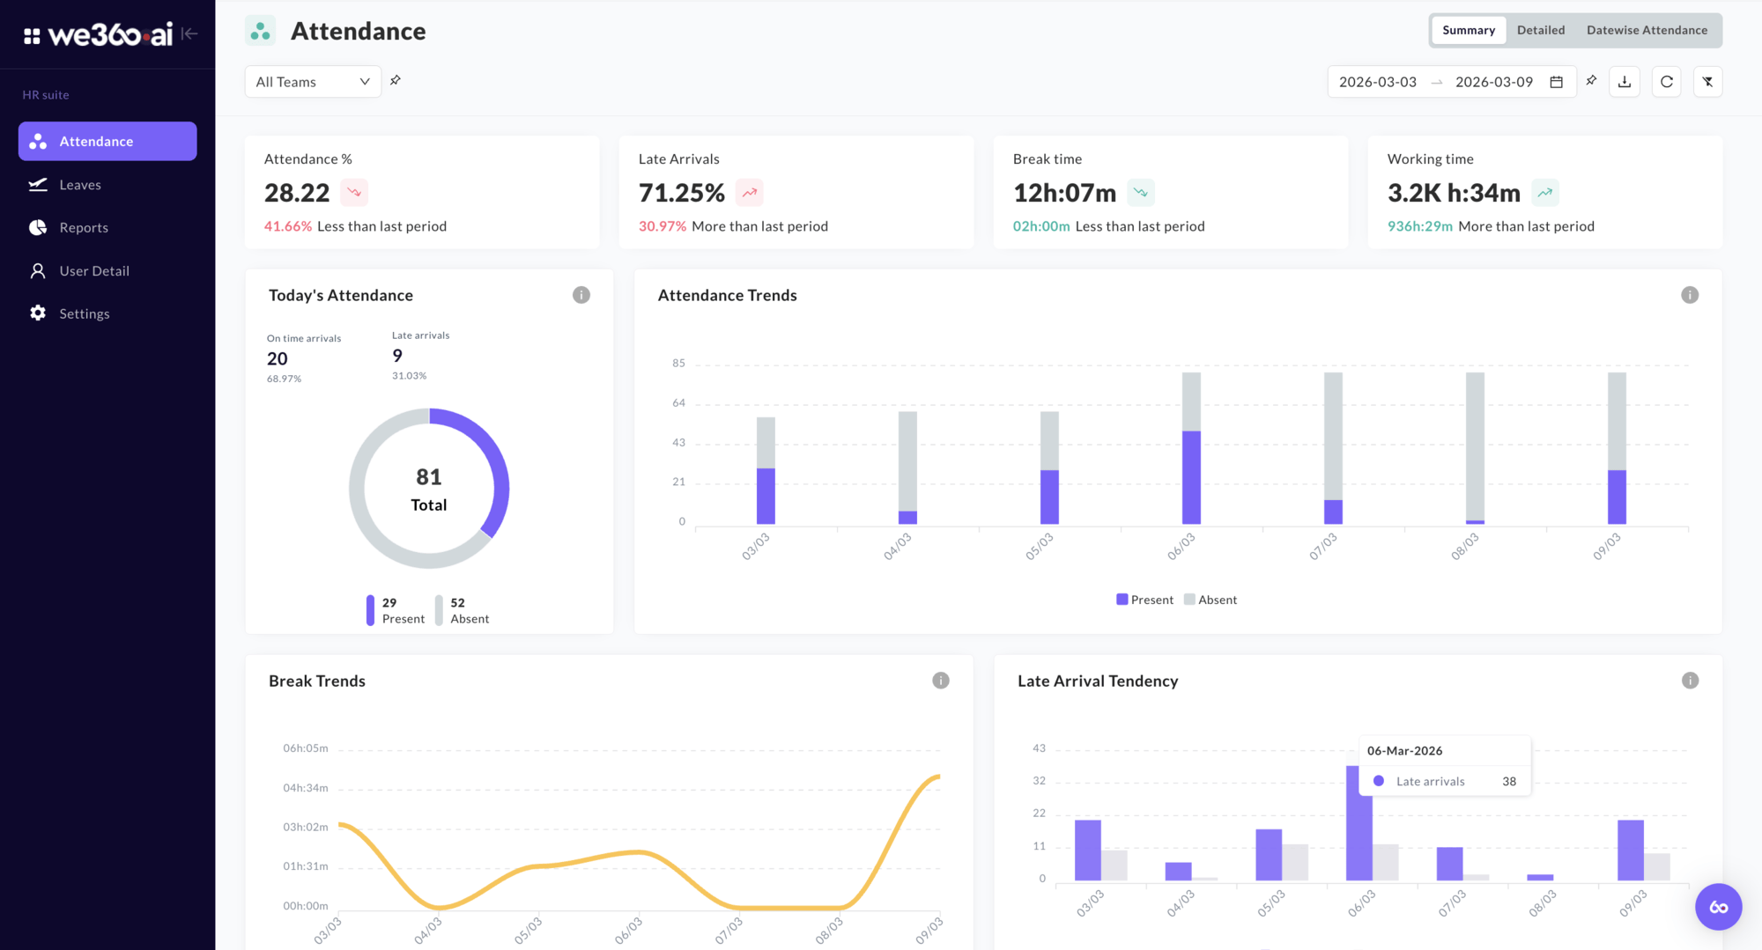Open User Detail in the sidebar
This screenshot has height=950, width=1762.
(107, 270)
